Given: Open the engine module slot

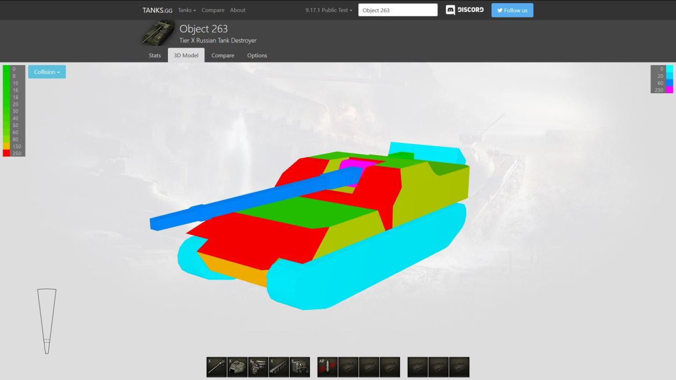Looking at the screenshot, I should [x=258, y=367].
